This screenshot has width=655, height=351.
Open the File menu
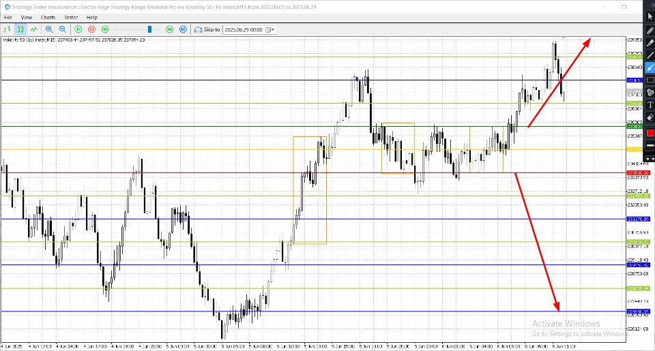[8, 18]
